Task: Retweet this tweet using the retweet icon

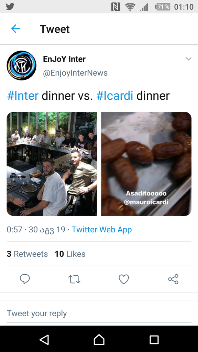Action: [74, 279]
